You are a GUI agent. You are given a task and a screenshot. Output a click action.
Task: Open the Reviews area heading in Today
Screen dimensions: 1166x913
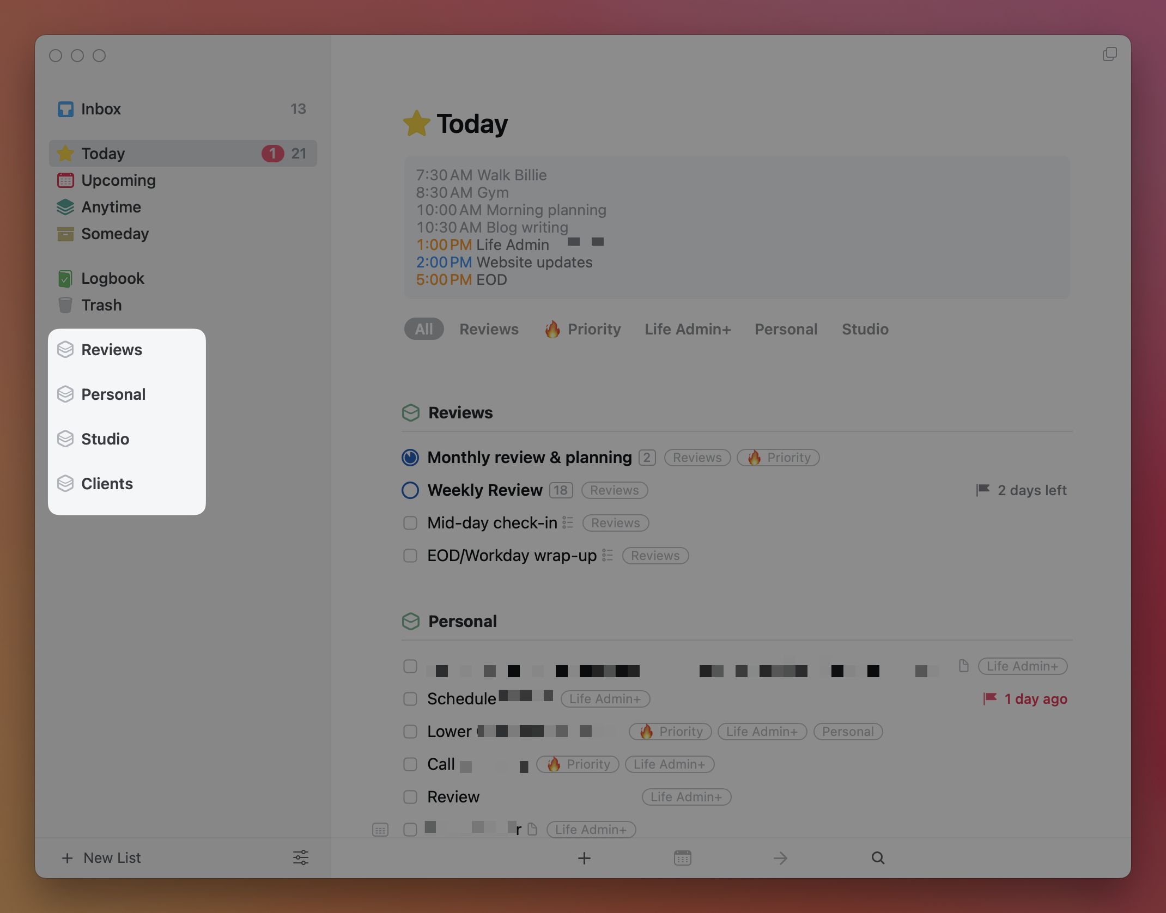point(460,413)
